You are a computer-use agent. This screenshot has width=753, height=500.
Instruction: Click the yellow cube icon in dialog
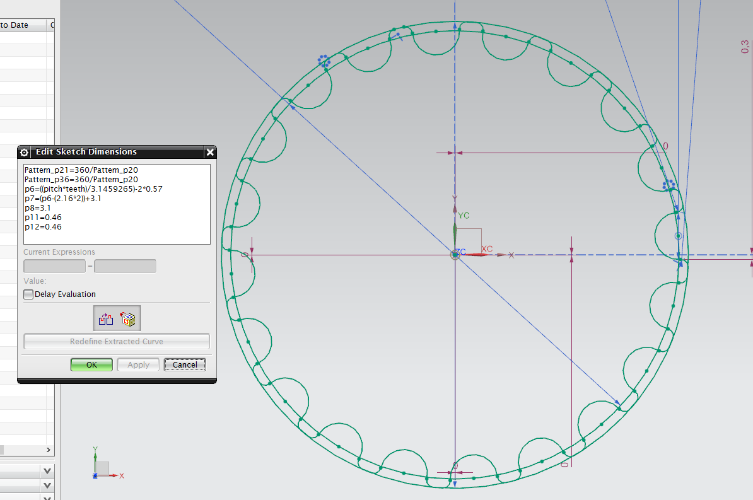[129, 320]
